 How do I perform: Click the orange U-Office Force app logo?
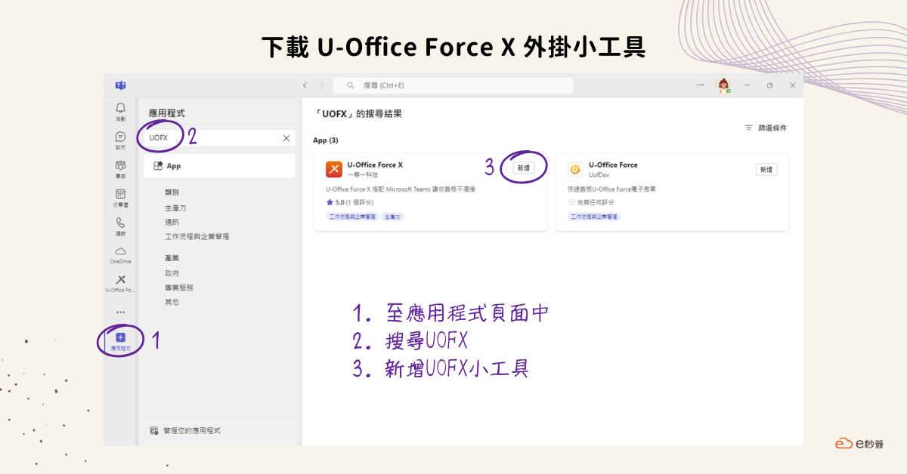coord(575,169)
